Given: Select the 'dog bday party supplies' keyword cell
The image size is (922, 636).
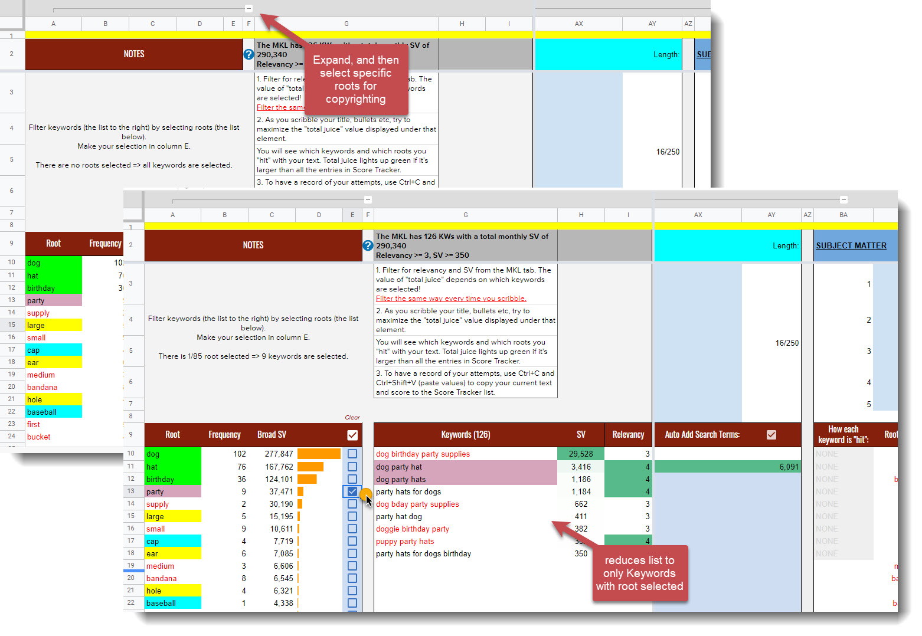Looking at the screenshot, I should [466, 504].
